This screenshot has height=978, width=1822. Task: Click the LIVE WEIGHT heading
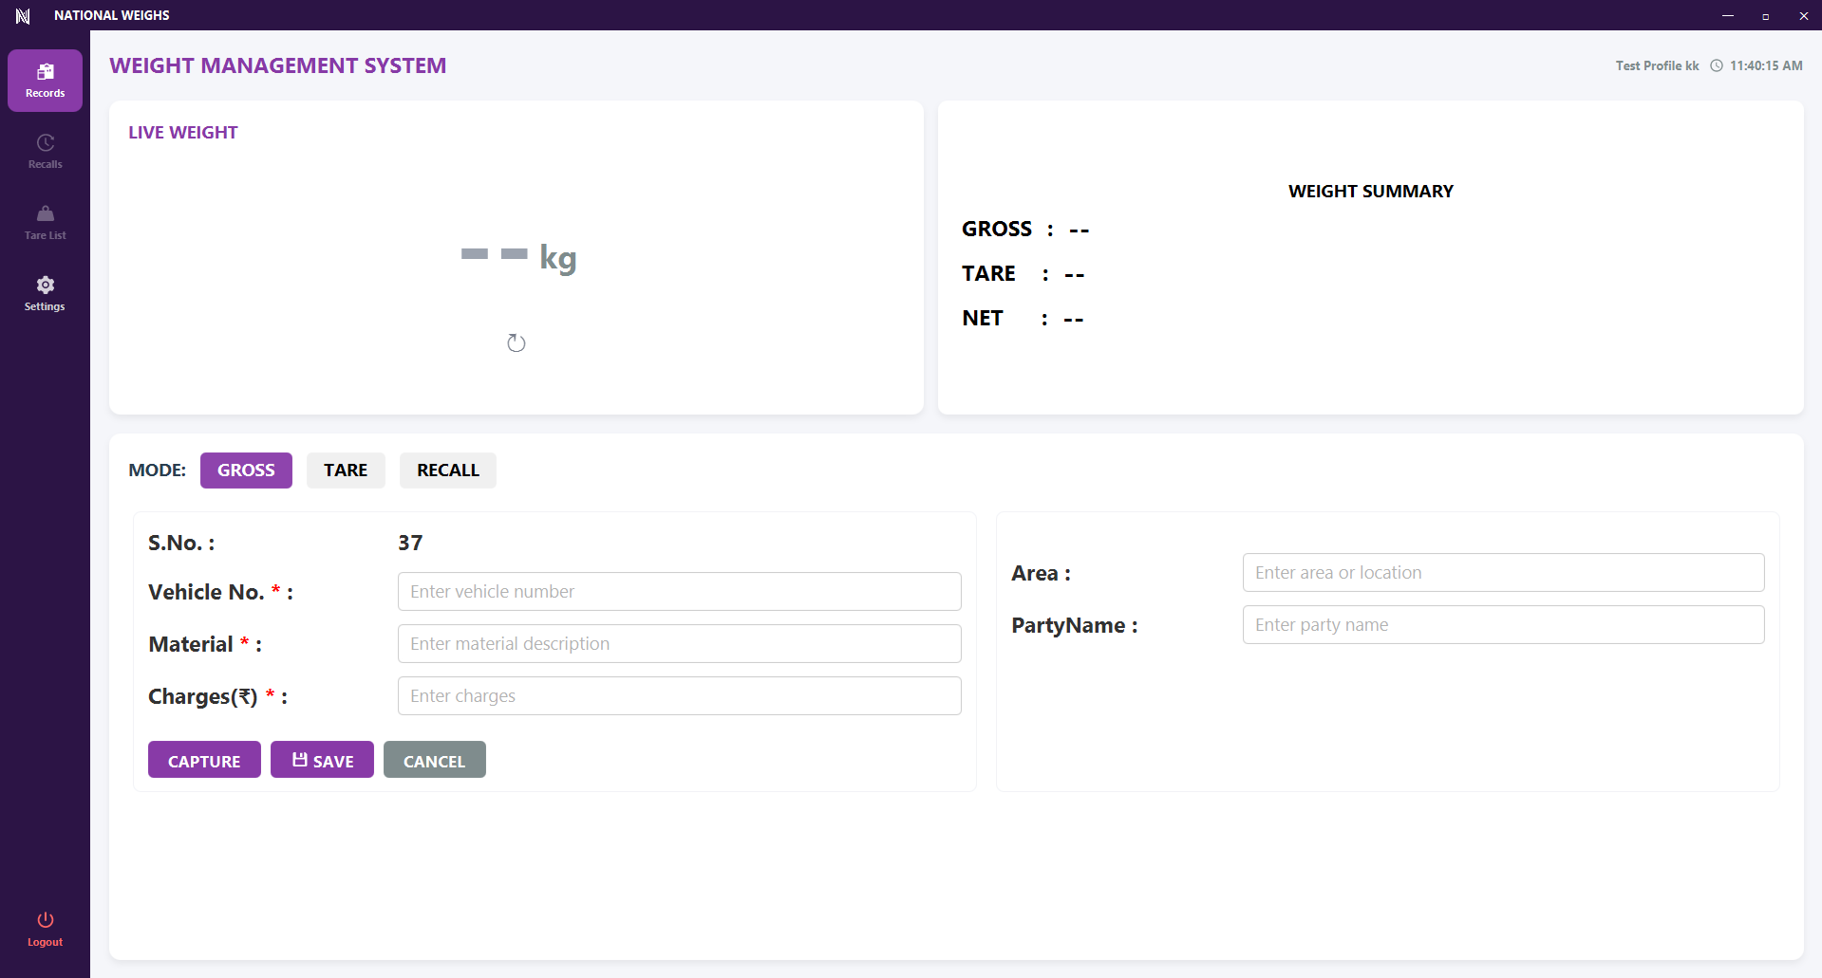point(183,133)
